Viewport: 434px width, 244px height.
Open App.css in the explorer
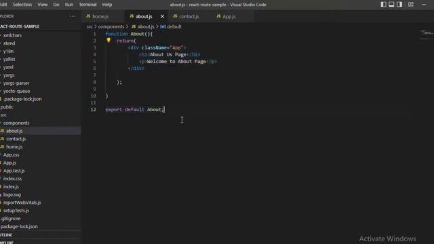(x=11, y=155)
